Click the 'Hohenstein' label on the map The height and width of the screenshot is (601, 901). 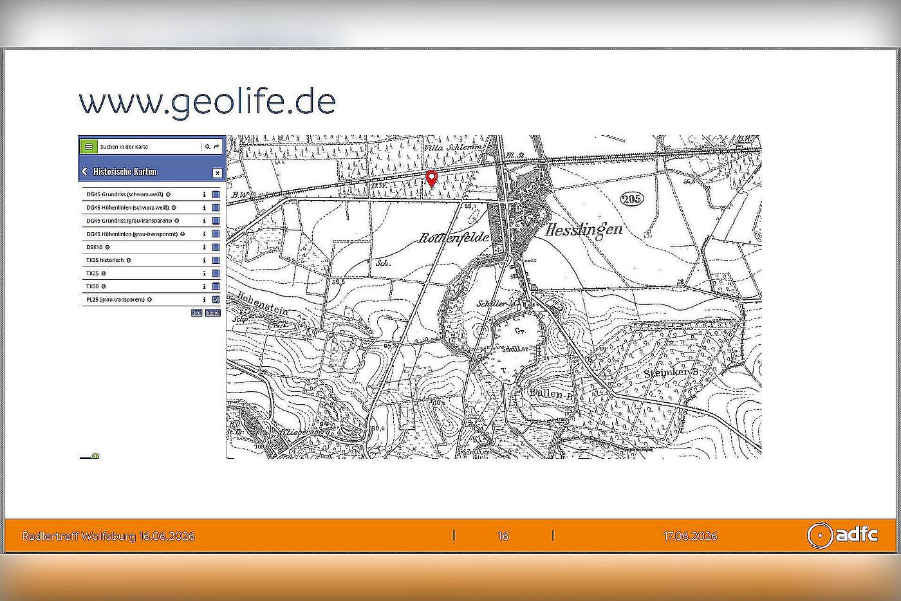click(263, 303)
